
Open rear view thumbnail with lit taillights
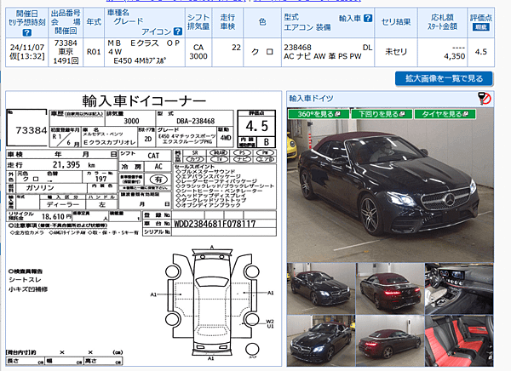tap(390, 288)
